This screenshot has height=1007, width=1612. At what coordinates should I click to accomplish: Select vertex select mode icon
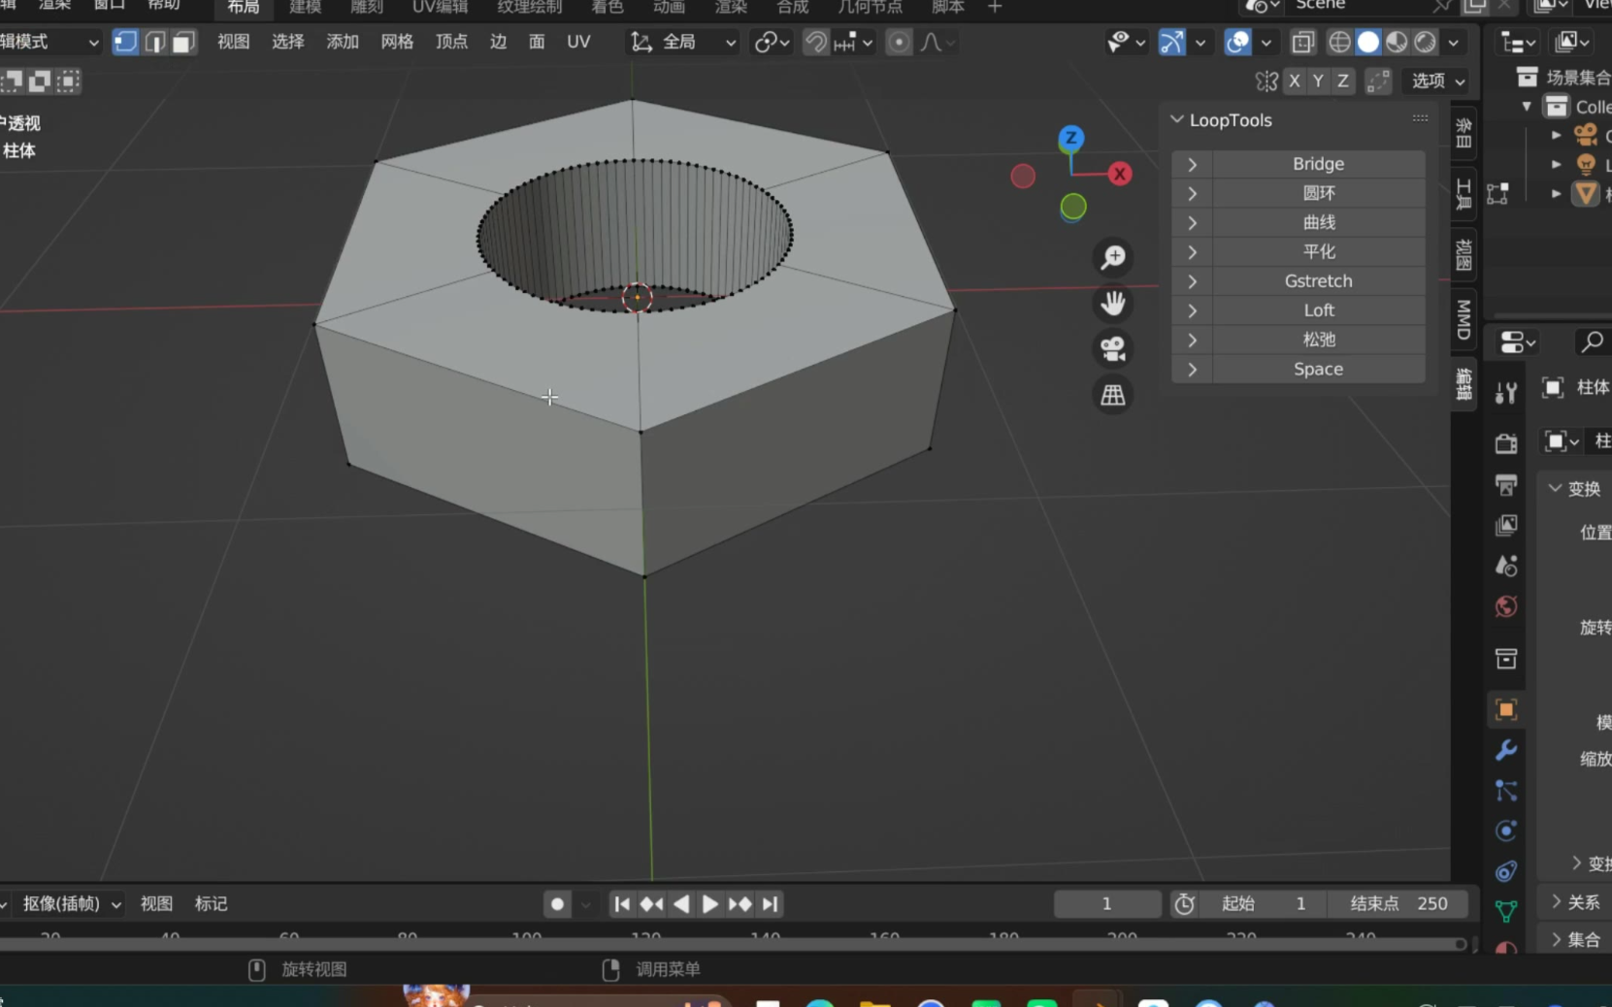point(125,42)
